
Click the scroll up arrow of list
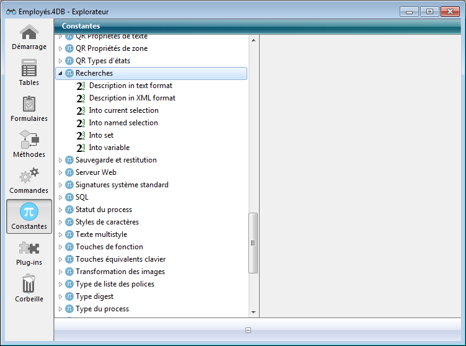pyautogui.click(x=253, y=40)
